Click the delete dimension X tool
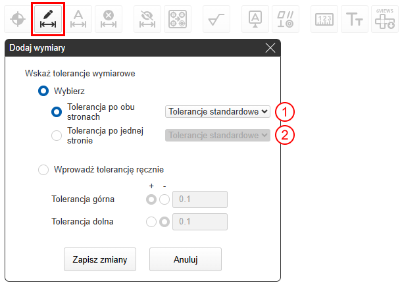This screenshot has height=285, width=402. point(109,18)
